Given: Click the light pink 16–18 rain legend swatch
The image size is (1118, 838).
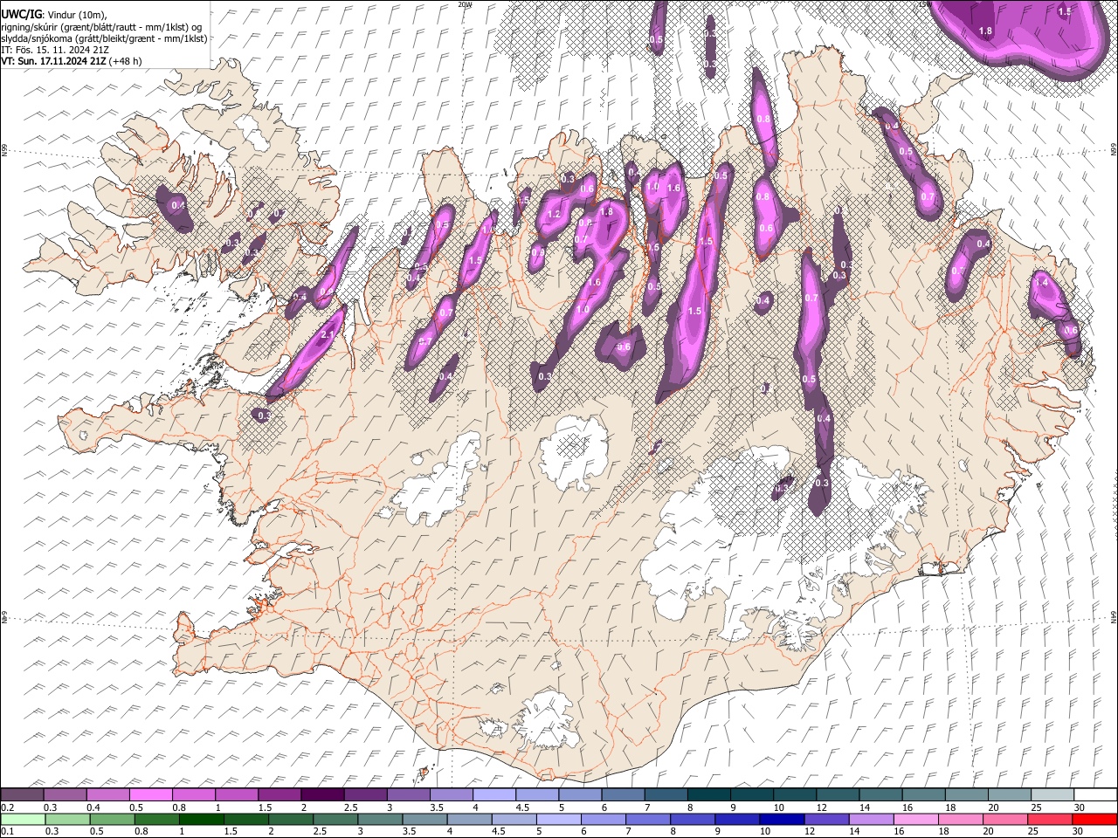Looking at the screenshot, I should click(915, 820).
